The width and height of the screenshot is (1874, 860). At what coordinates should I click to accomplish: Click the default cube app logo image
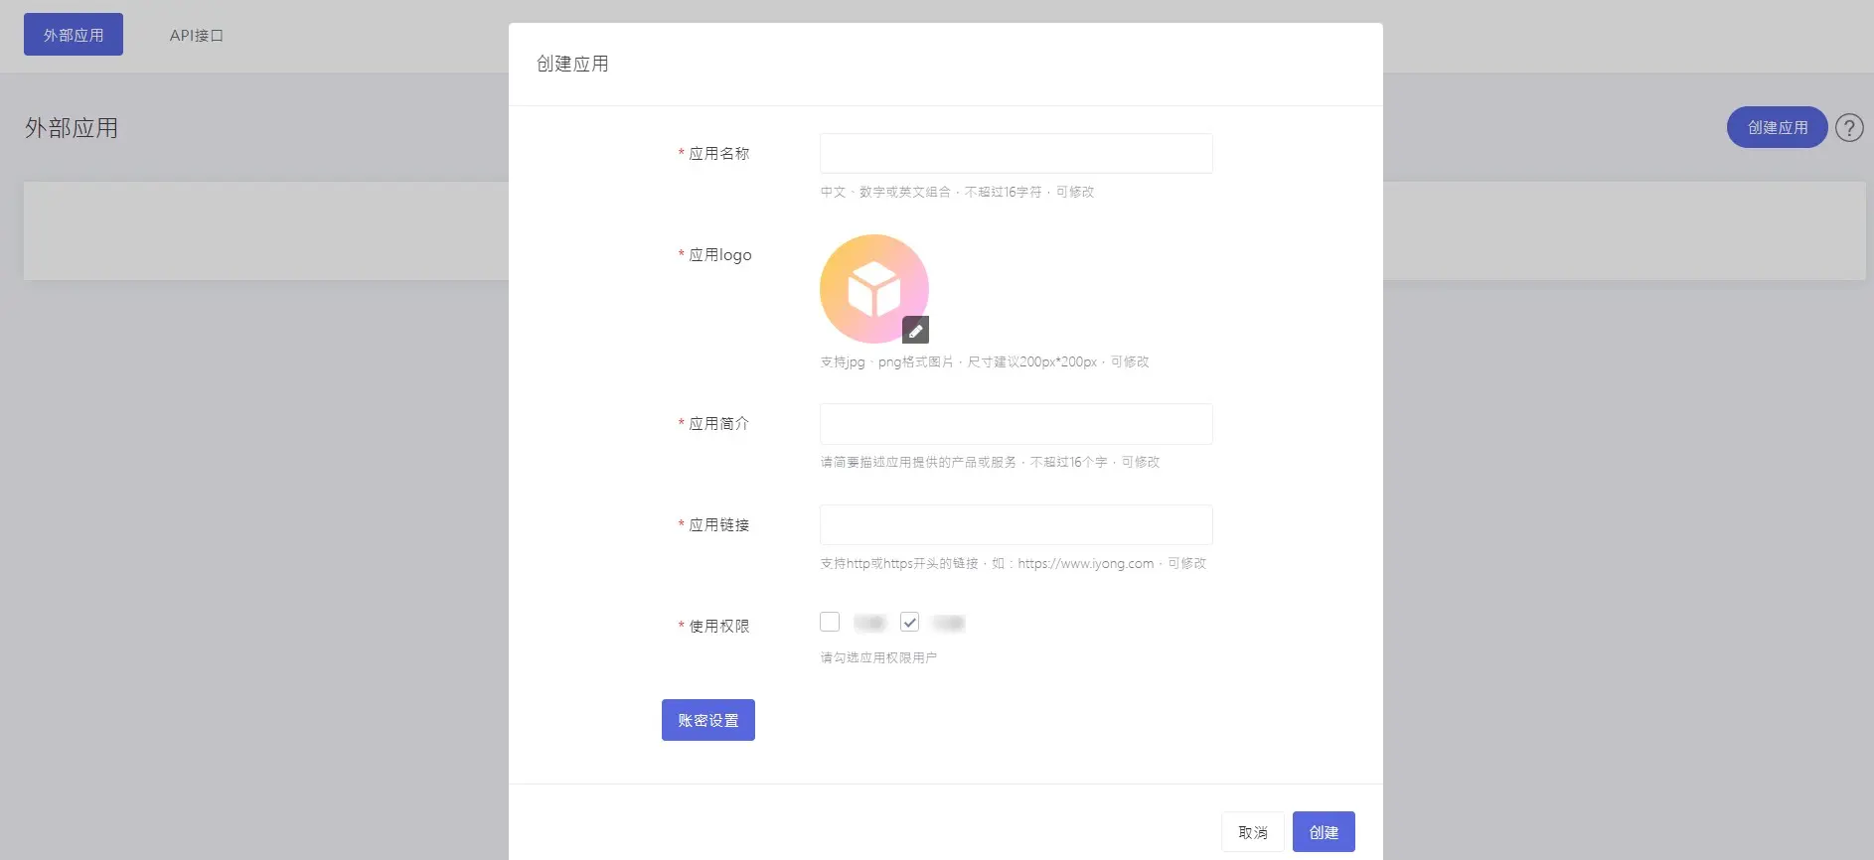(x=872, y=288)
